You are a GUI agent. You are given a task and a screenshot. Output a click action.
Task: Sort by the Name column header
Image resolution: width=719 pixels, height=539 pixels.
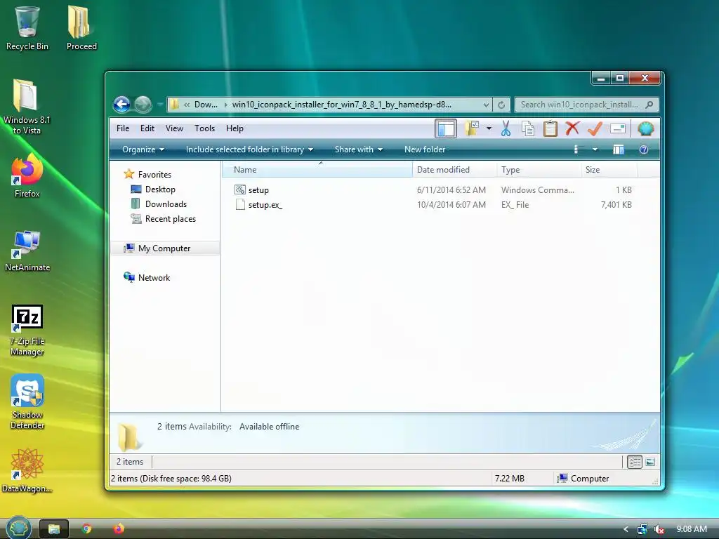click(x=317, y=170)
